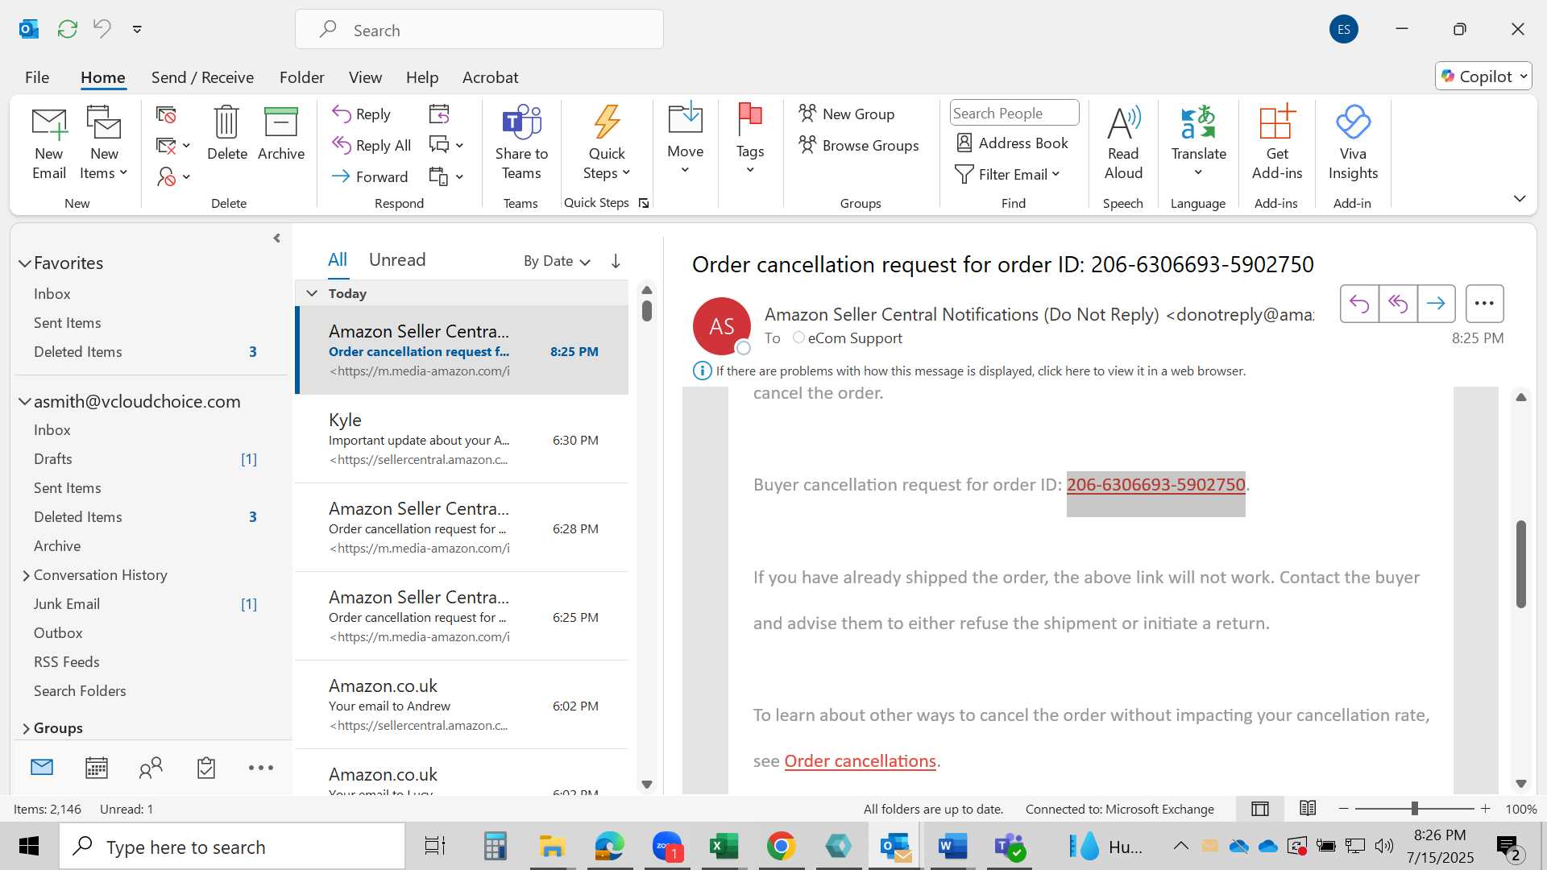The image size is (1547, 870).
Task: Open Viva Insights add-in
Action: (x=1353, y=143)
